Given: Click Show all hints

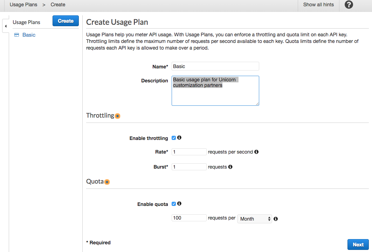Looking at the screenshot, I should tap(318, 5).
